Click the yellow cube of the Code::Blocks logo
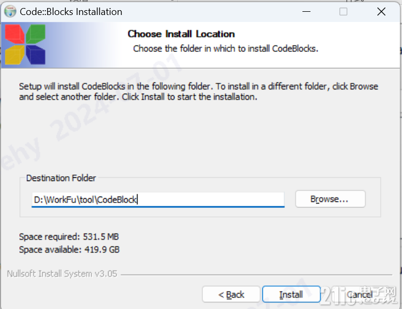 coord(14,55)
